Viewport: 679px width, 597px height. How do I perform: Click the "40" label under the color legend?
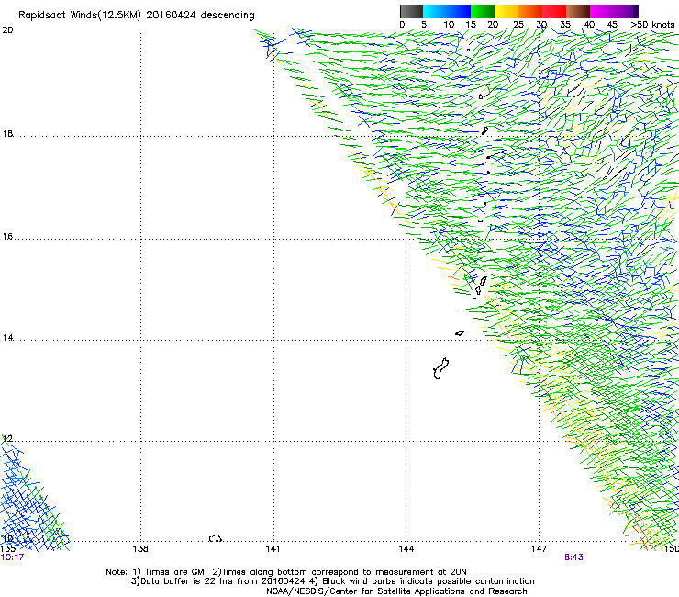pos(589,25)
